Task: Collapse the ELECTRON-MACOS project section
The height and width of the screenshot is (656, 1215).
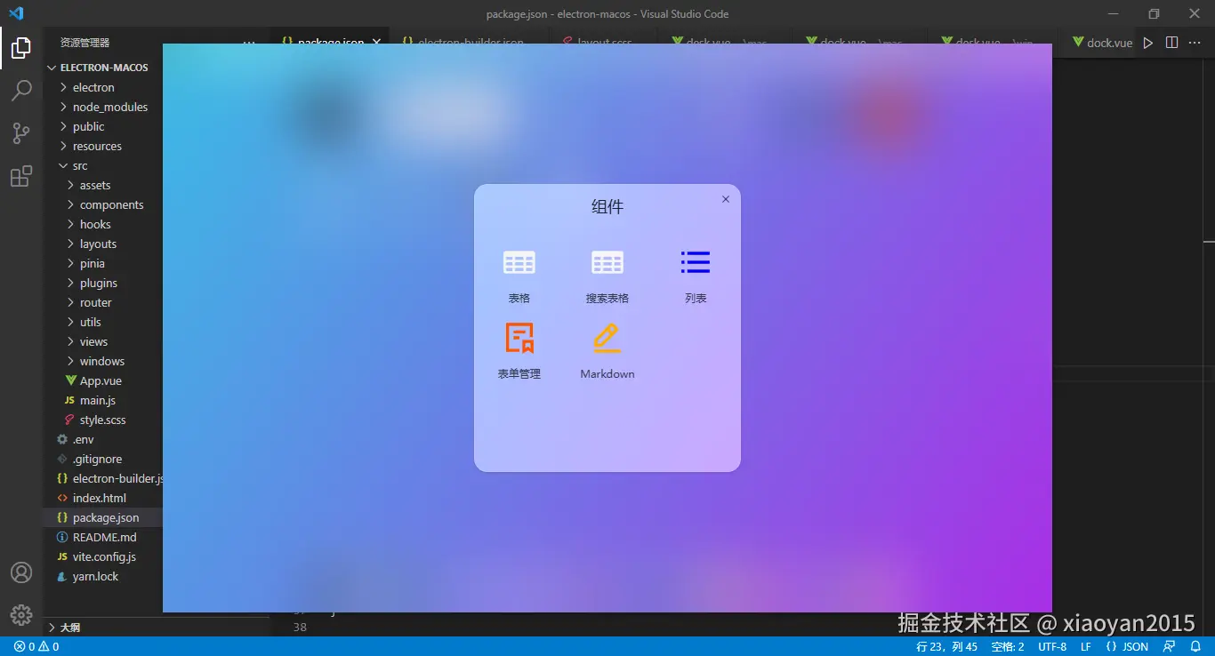Action: (x=102, y=68)
